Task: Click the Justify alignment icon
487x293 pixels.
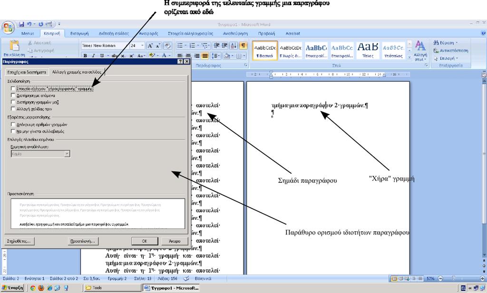Action: [205, 56]
